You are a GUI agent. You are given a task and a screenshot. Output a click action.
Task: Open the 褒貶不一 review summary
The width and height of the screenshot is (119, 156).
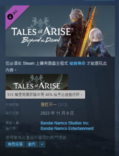coord(49,105)
